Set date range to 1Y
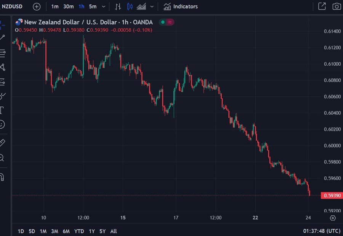343x236 pixels. point(91,231)
